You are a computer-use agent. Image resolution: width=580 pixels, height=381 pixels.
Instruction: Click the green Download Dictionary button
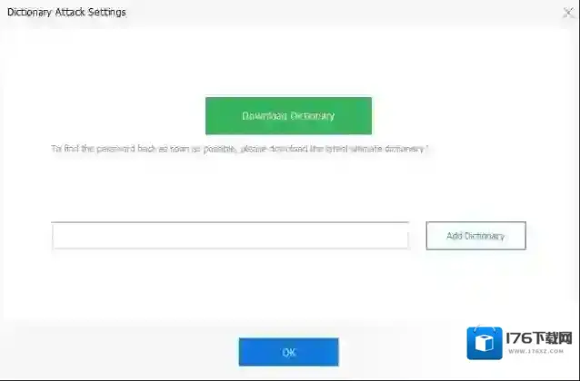click(288, 116)
